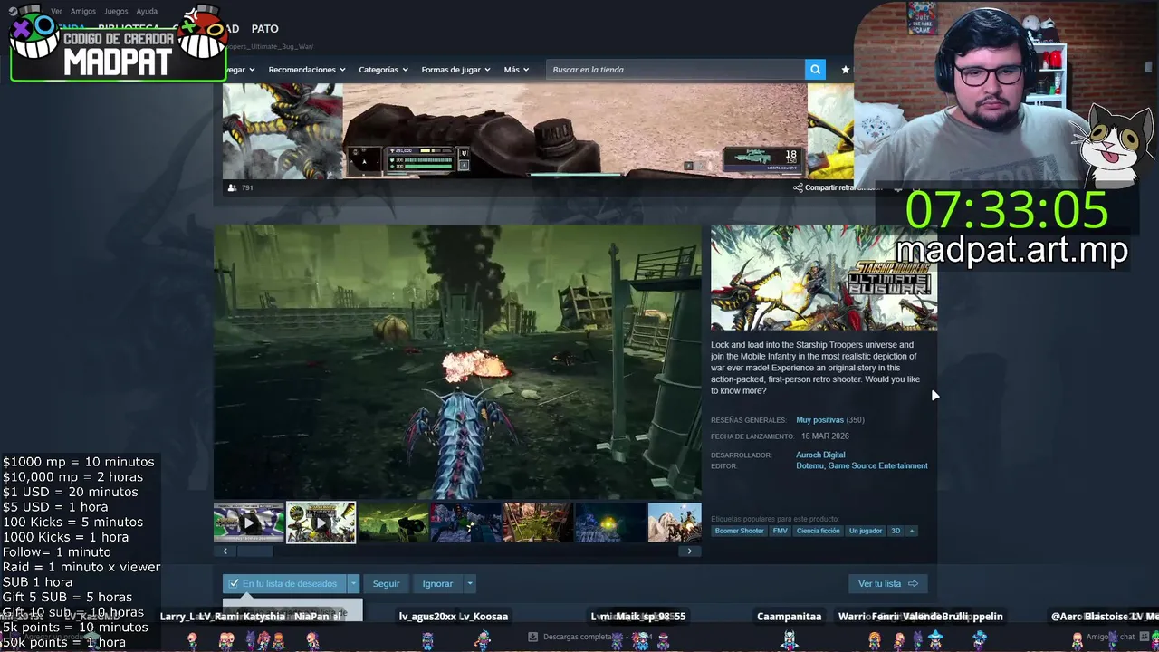Open the Dotemu publisher link
The height and width of the screenshot is (652, 1159).
[x=809, y=466]
